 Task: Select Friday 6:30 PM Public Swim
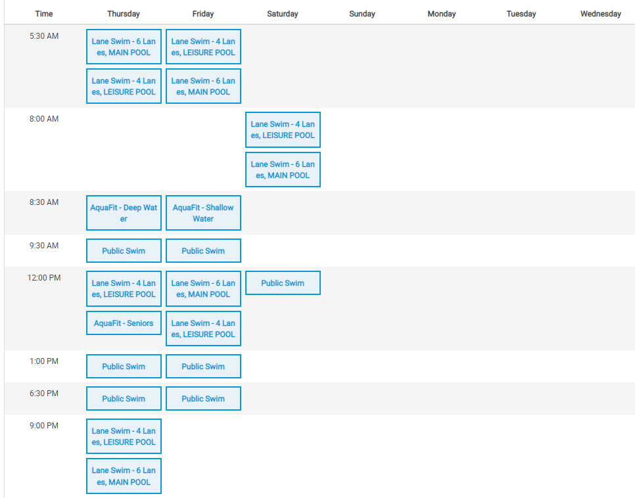coord(203,398)
